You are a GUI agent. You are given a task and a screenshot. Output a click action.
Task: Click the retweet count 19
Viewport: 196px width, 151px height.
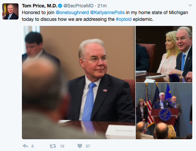pyautogui.click(x=62, y=146)
